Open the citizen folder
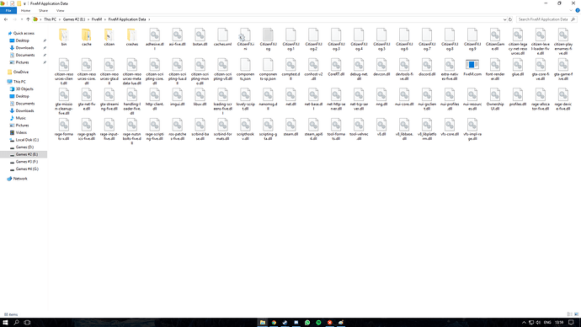The width and height of the screenshot is (581, 327). 109,37
